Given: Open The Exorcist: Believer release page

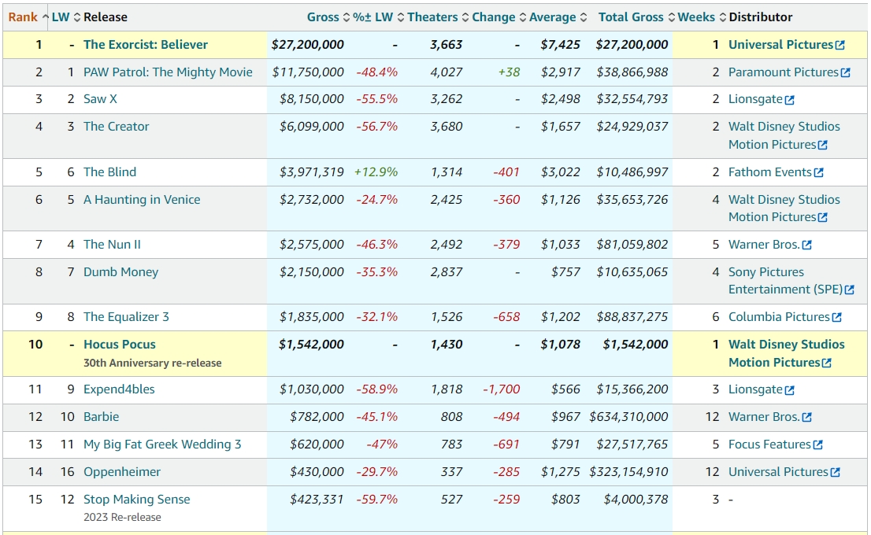Looking at the screenshot, I should [146, 44].
